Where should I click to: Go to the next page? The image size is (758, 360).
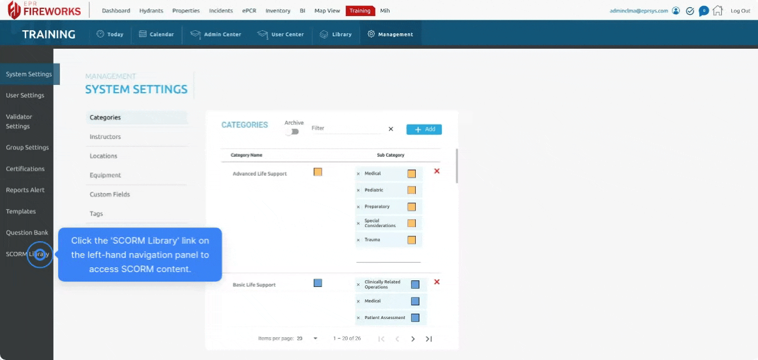click(x=413, y=339)
